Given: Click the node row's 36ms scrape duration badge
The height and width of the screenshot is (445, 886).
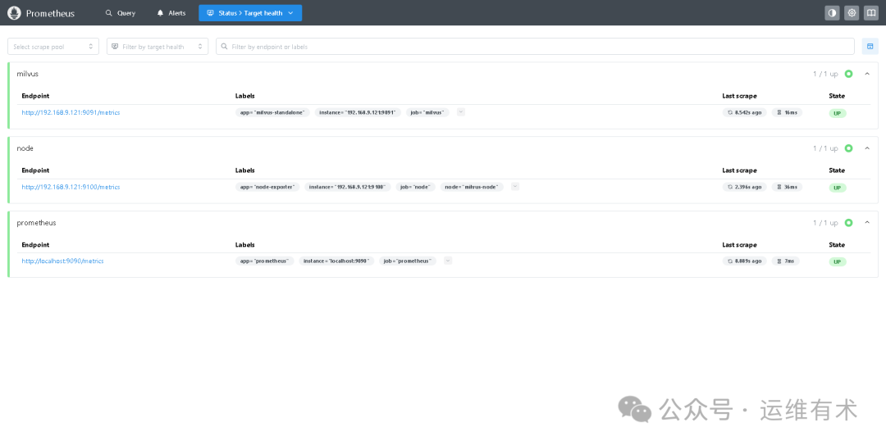Looking at the screenshot, I should coord(787,187).
